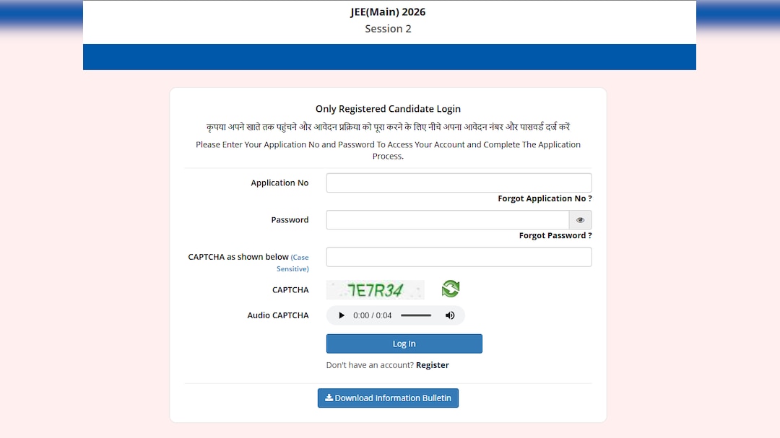The width and height of the screenshot is (780, 438).
Task: Adjust the audio CAPTCHA volume slider
Action: point(416,315)
